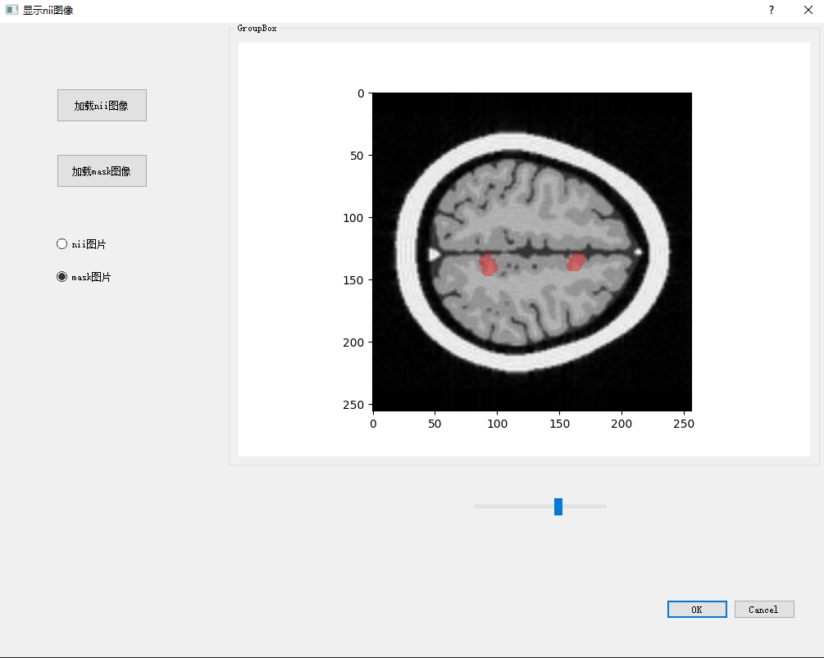
Task: Select the mask图片 radio button
Action: (x=61, y=276)
